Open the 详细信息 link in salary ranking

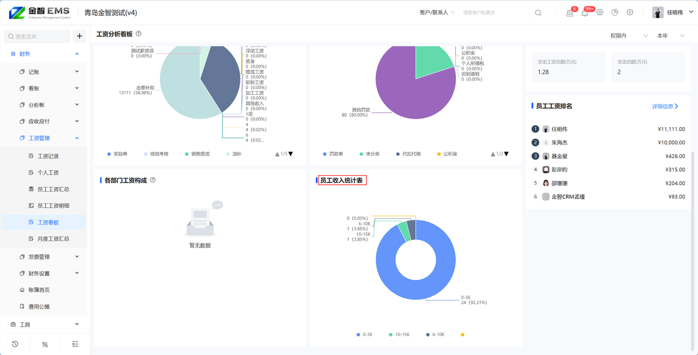(665, 106)
